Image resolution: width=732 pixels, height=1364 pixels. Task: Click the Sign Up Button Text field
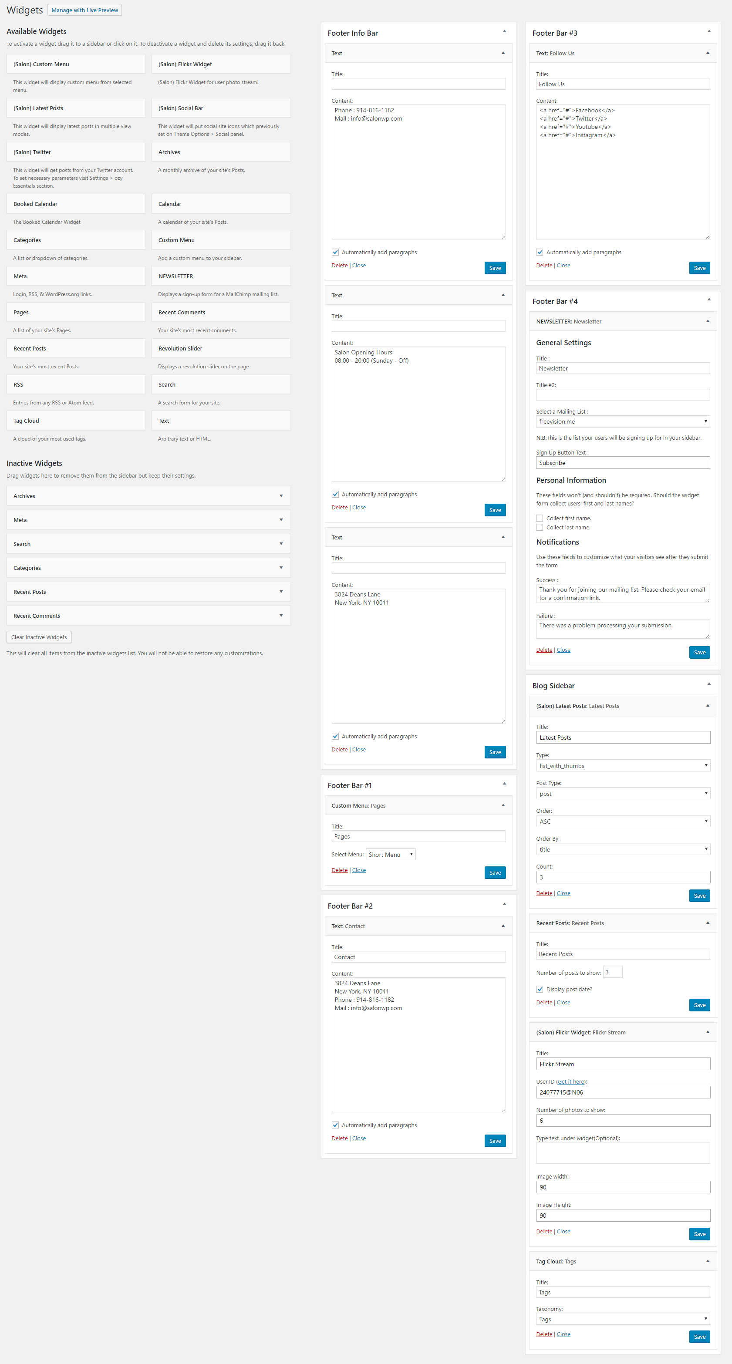(x=622, y=463)
